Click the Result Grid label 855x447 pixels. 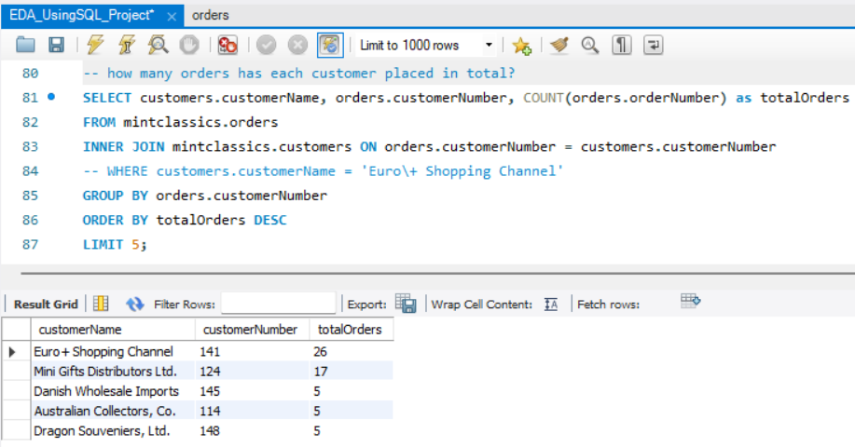point(46,304)
